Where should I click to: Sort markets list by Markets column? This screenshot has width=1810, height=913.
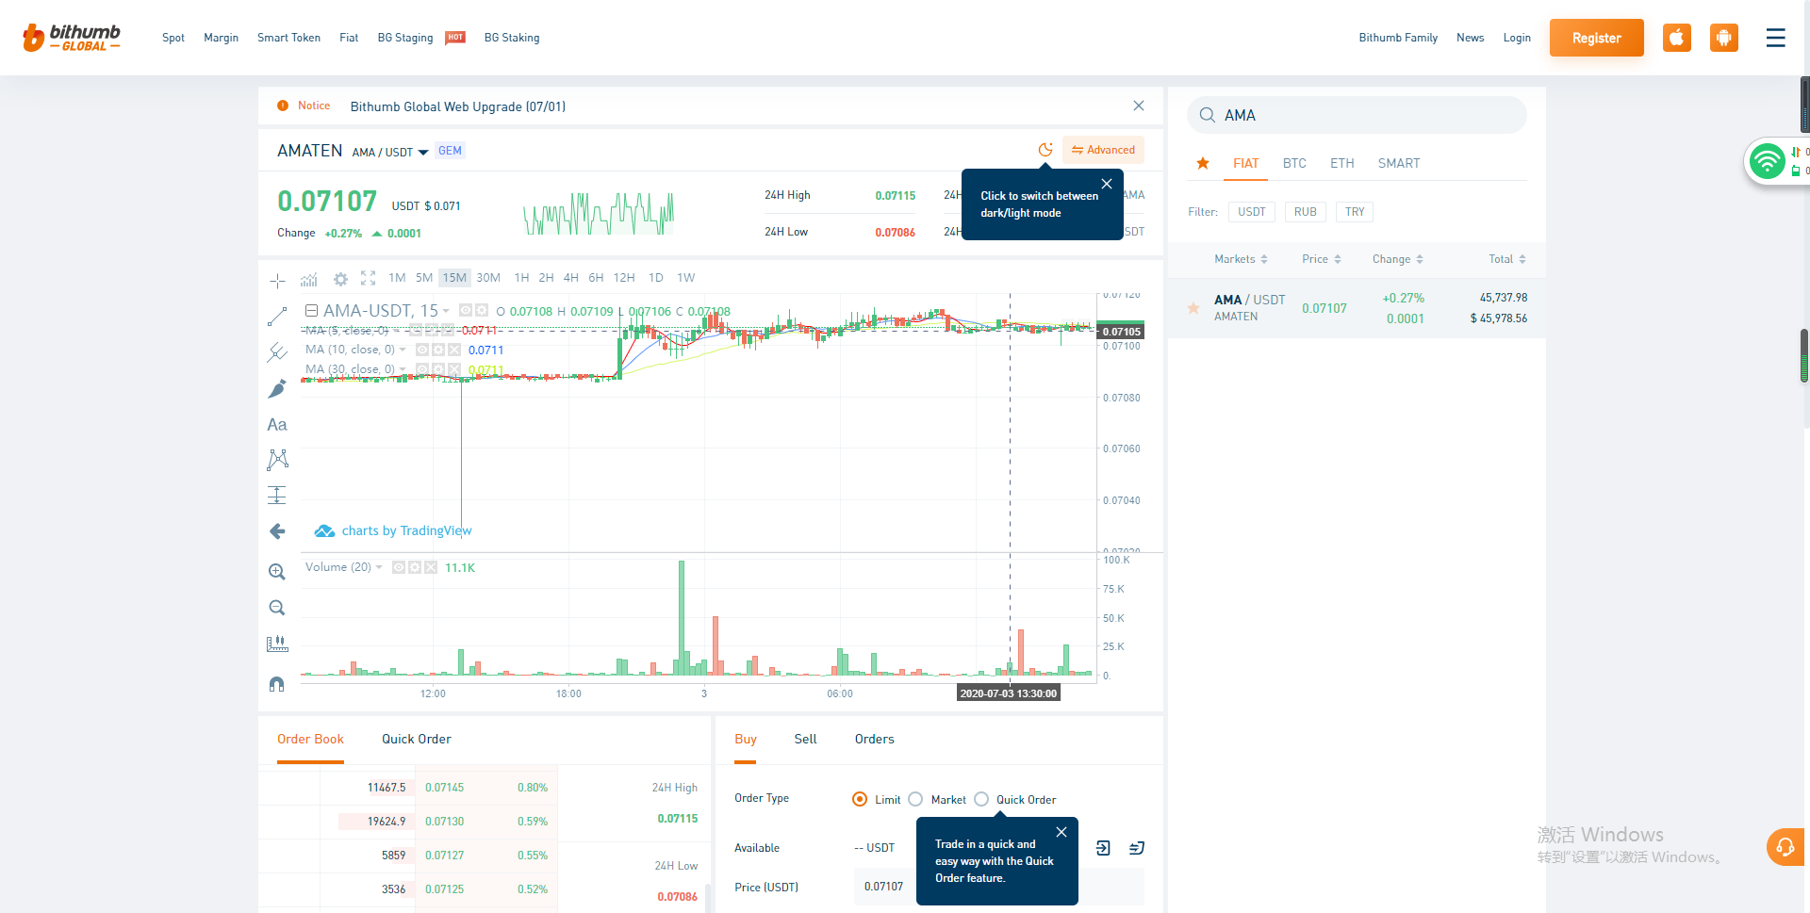point(1241,259)
